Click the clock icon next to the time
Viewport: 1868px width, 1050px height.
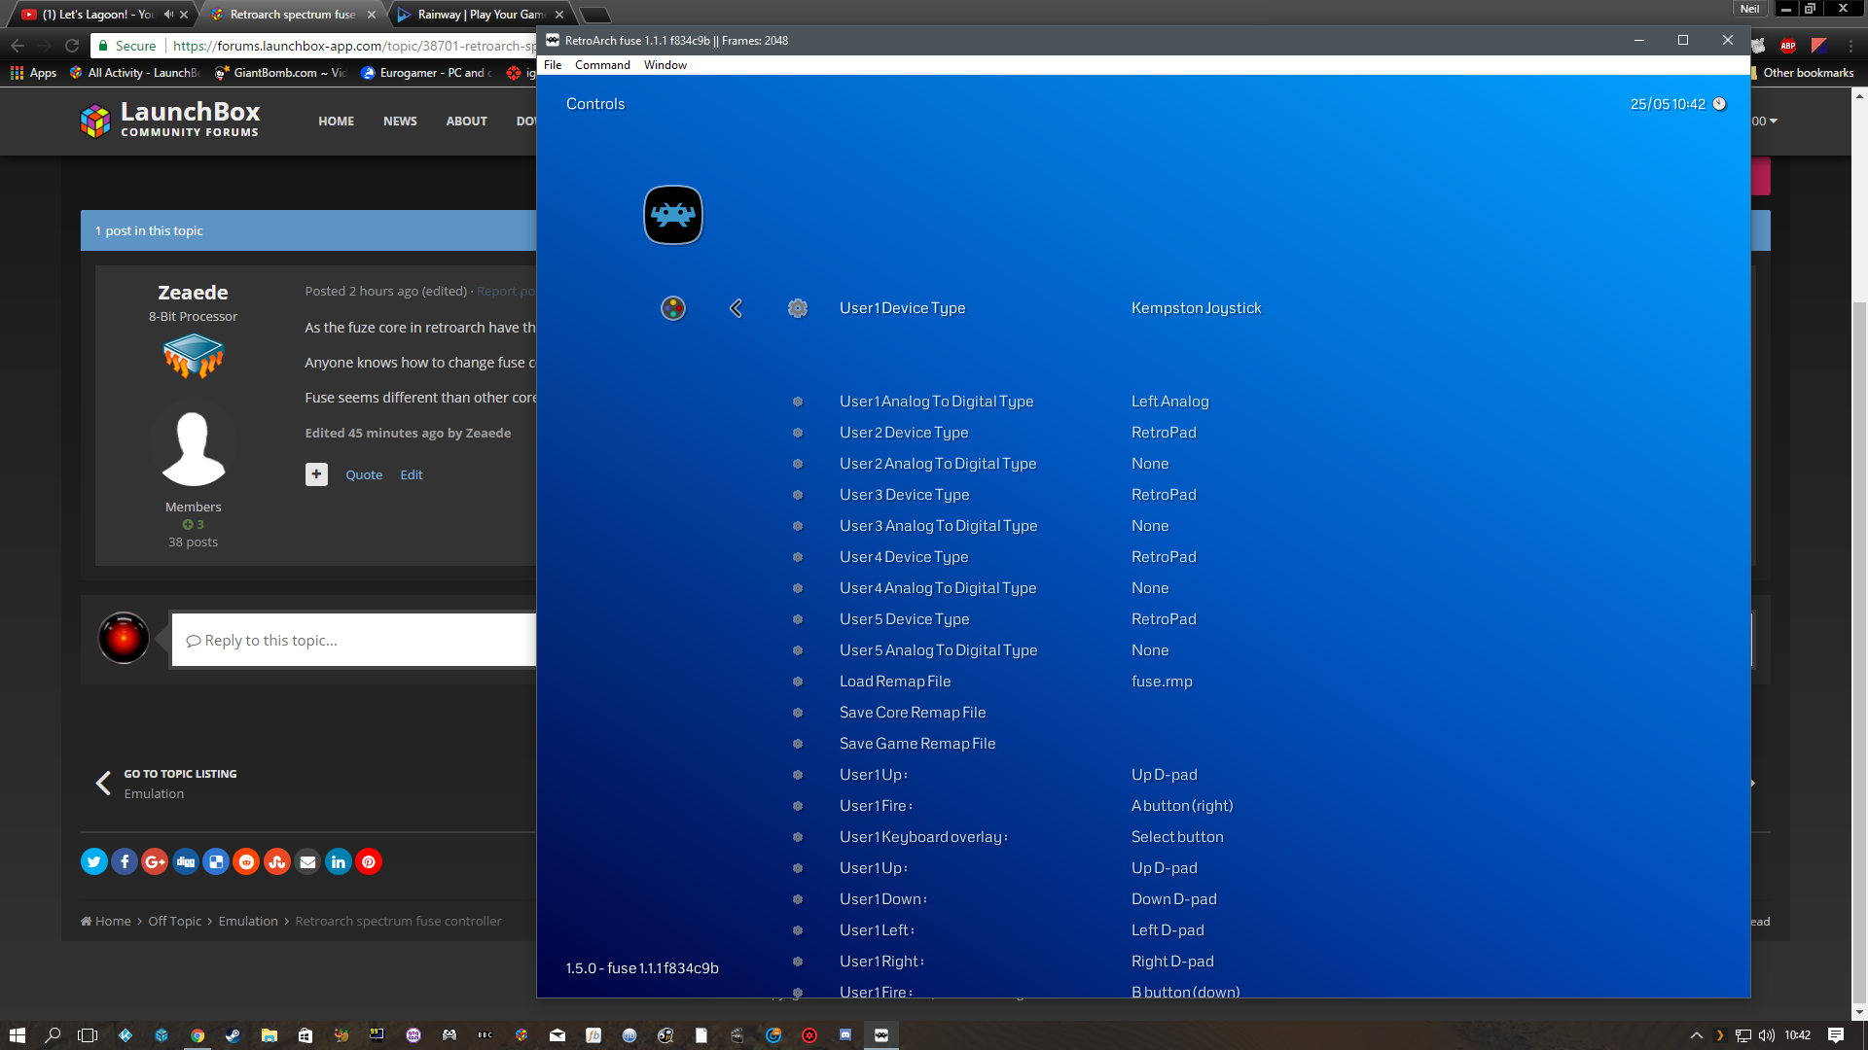(x=1719, y=104)
